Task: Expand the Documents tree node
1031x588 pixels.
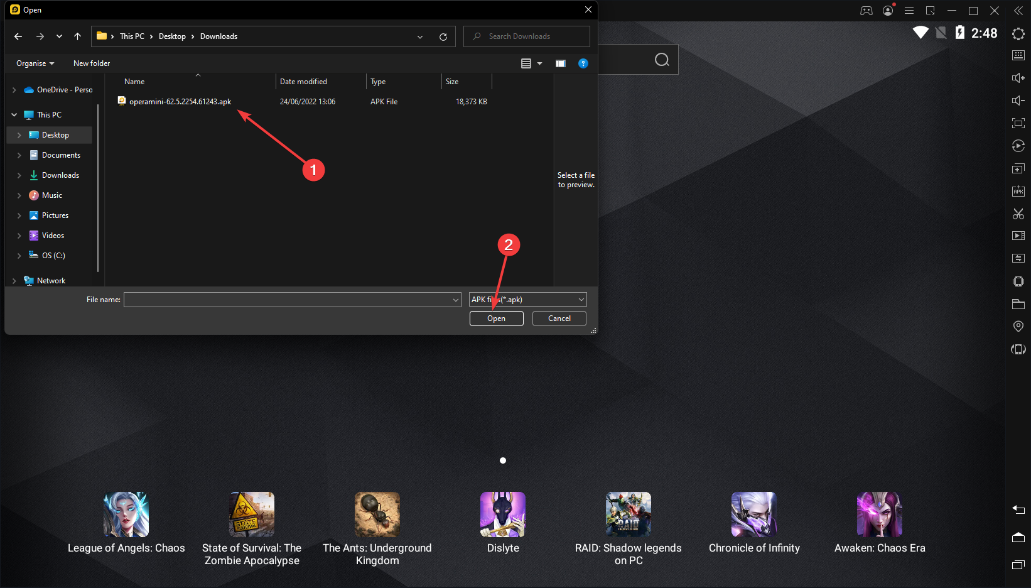Action: tap(19, 155)
